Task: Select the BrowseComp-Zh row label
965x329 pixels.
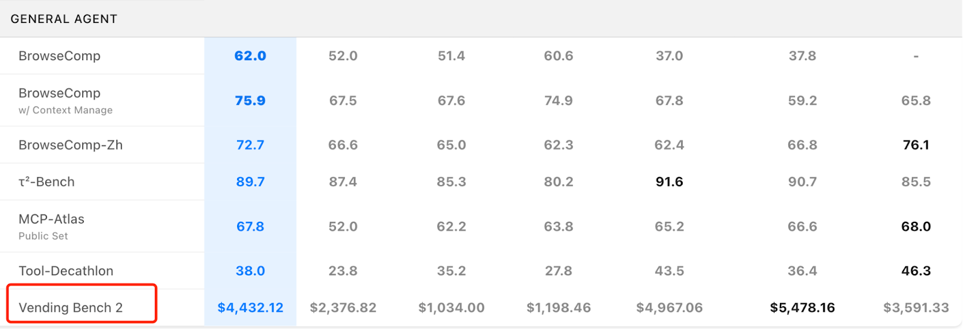Action: tap(71, 145)
